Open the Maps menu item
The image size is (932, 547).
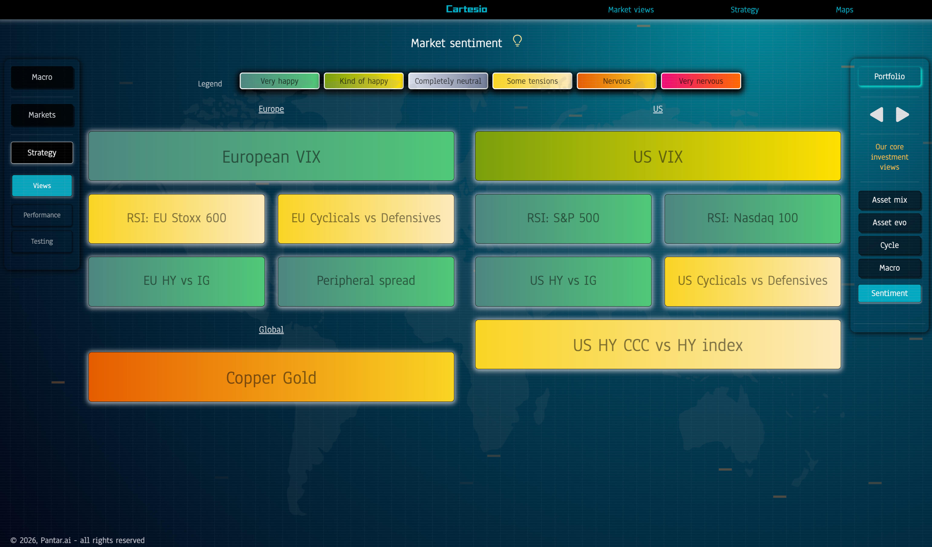pos(844,10)
